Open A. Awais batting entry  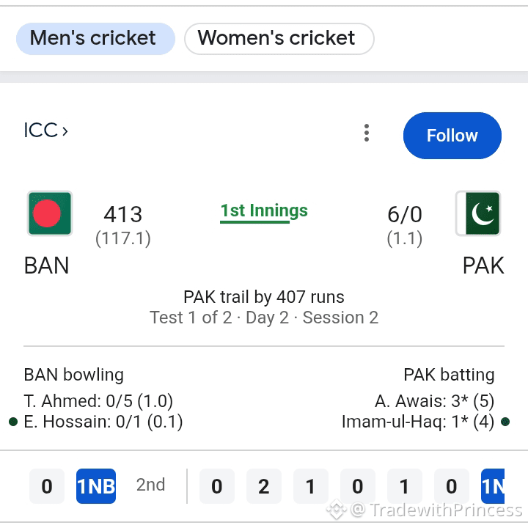coord(434,401)
